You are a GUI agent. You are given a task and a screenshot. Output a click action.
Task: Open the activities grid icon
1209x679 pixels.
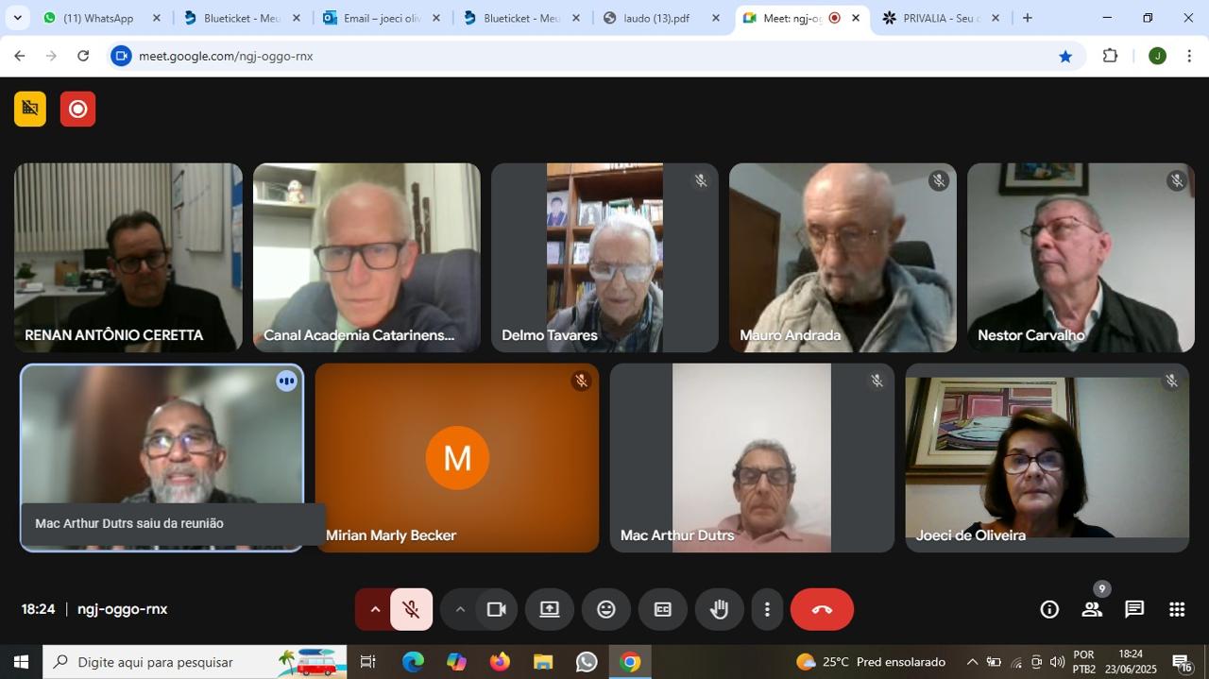tap(1177, 609)
